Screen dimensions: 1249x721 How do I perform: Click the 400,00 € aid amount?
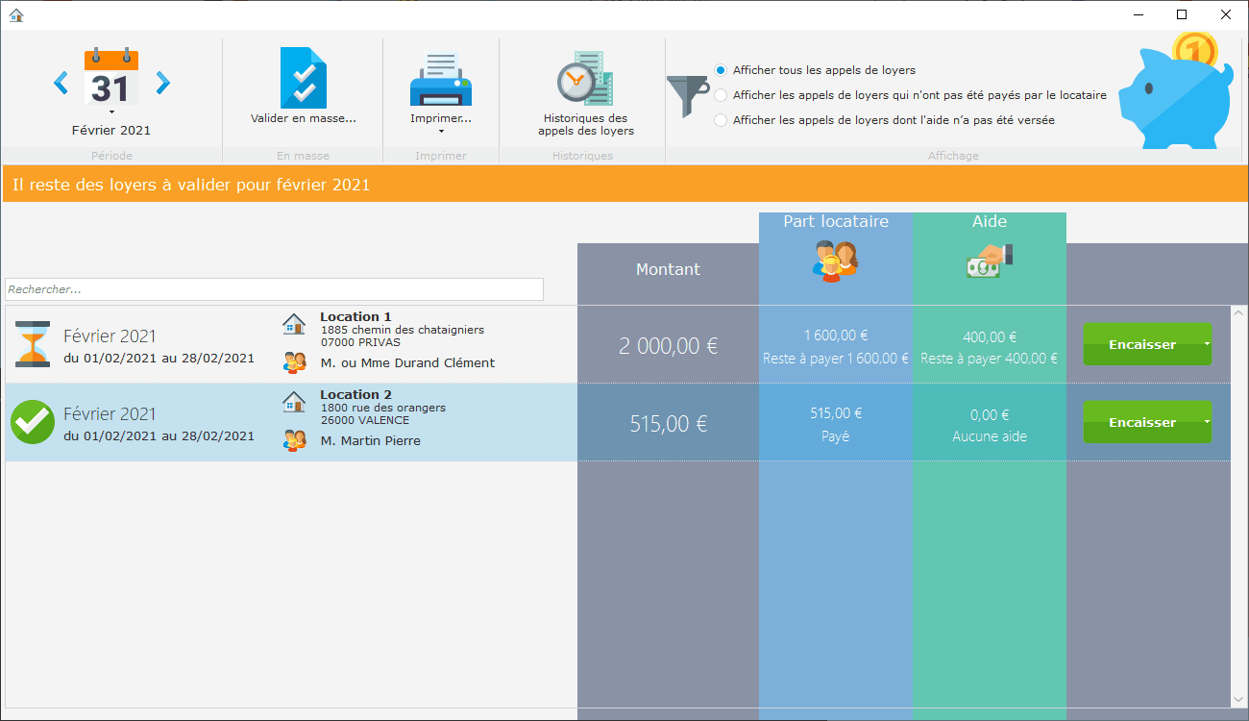point(990,337)
